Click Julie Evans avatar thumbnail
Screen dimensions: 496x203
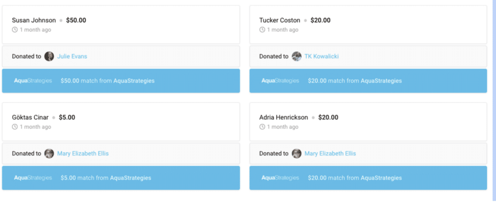click(49, 57)
